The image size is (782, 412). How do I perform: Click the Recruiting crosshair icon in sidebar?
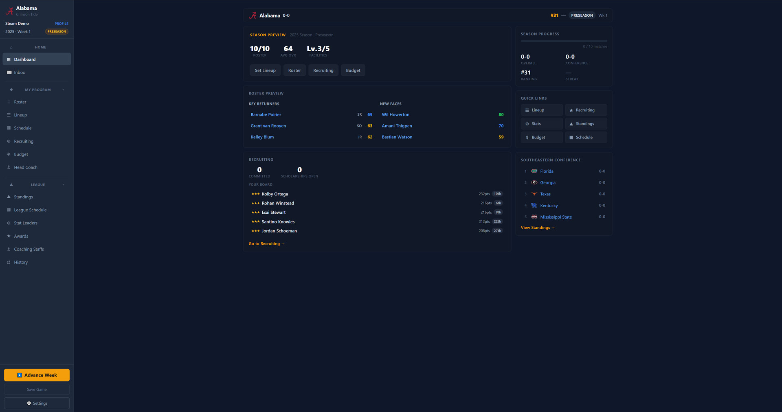[9, 141]
